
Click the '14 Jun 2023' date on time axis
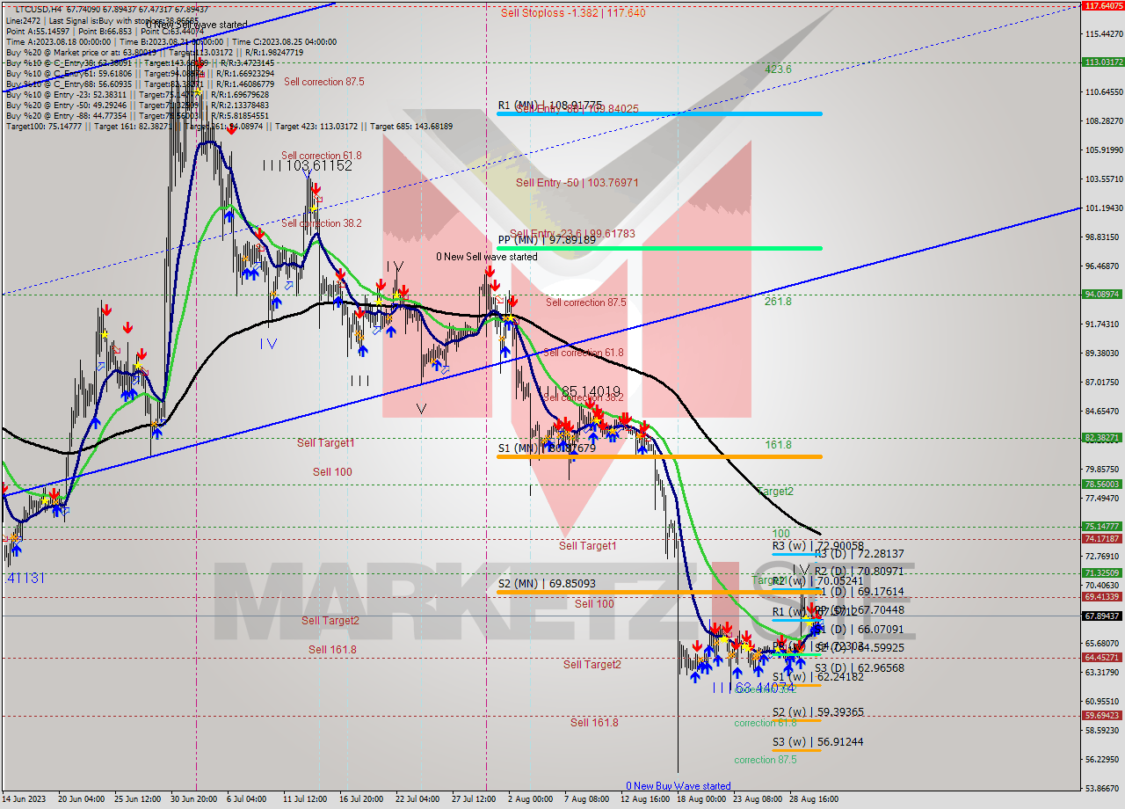pyautogui.click(x=23, y=799)
